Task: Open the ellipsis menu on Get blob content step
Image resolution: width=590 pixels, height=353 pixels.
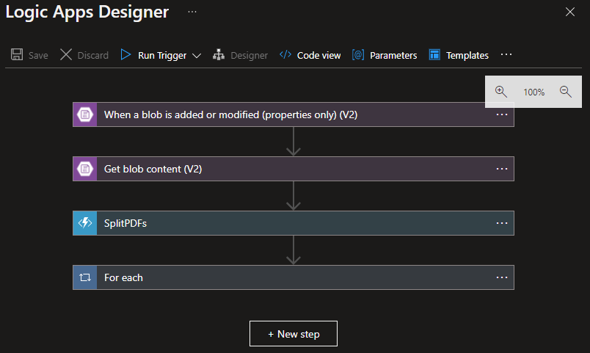Action: click(x=502, y=169)
